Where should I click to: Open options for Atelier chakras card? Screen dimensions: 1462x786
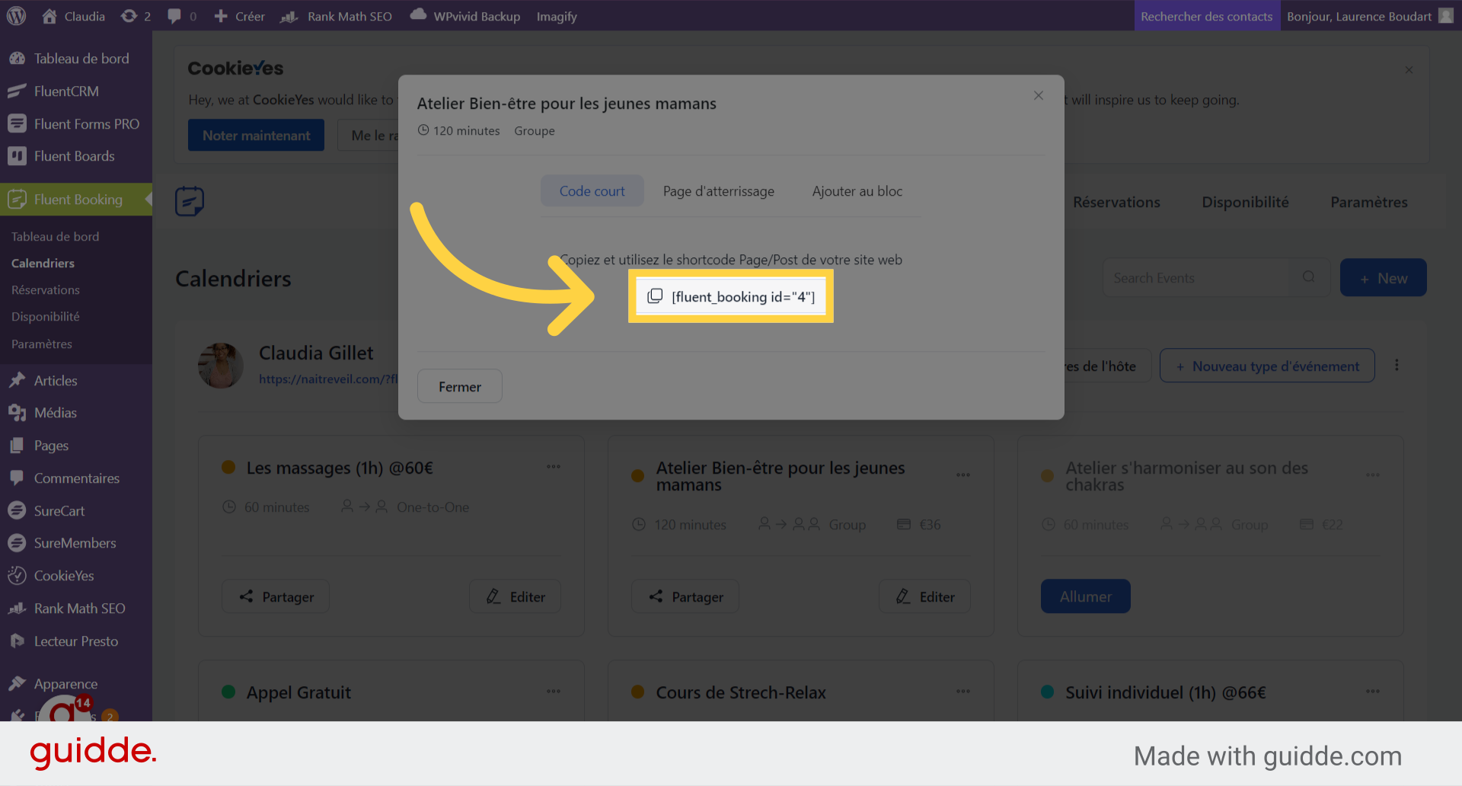coord(1373,475)
